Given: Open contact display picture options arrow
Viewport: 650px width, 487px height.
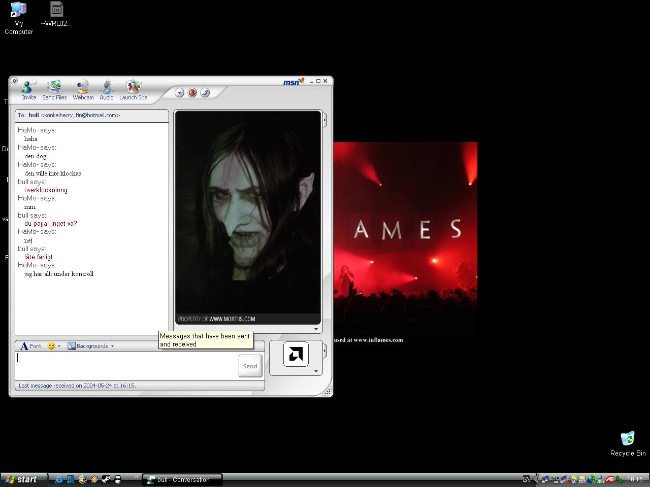Looking at the screenshot, I should (x=316, y=329).
